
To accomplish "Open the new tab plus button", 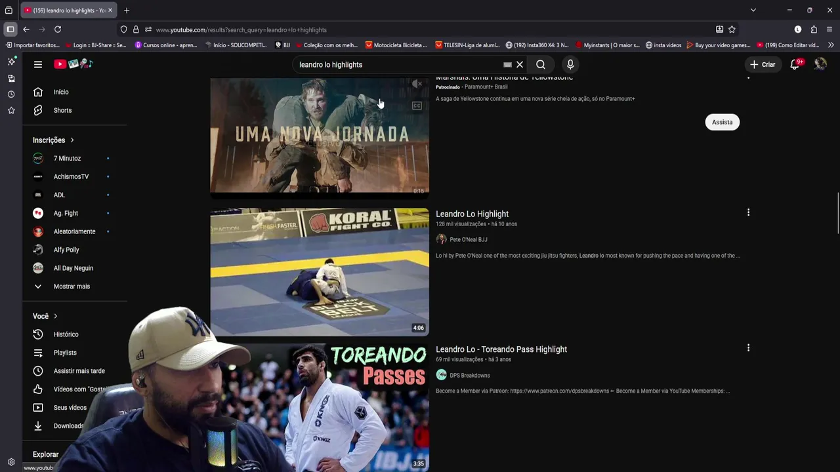I will (127, 10).
